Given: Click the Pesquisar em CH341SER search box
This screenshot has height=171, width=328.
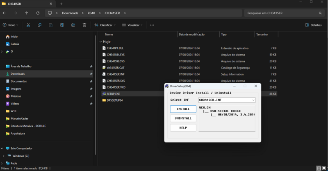Looking at the screenshot, I should point(284,13).
